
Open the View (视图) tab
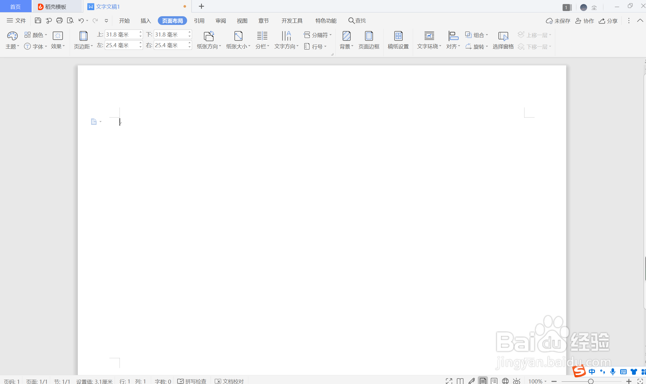[x=242, y=21]
